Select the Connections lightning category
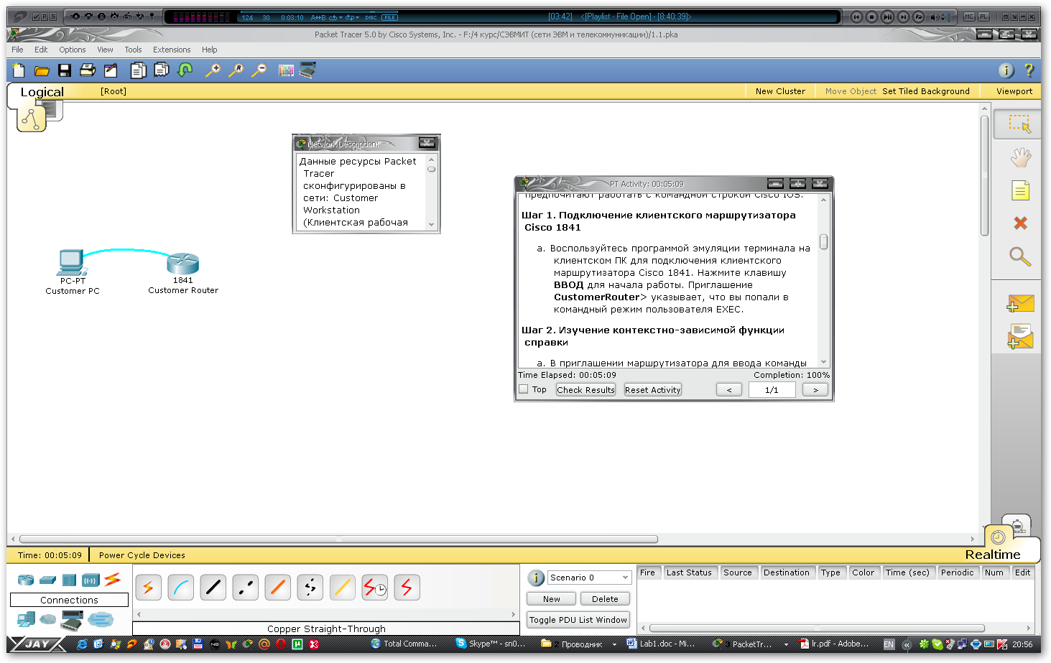Image resolution: width=1051 pixels, height=663 pixels. coord(112,579)
